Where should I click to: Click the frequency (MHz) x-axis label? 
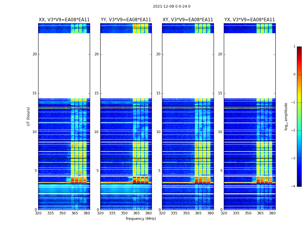[x=141, y=219]
